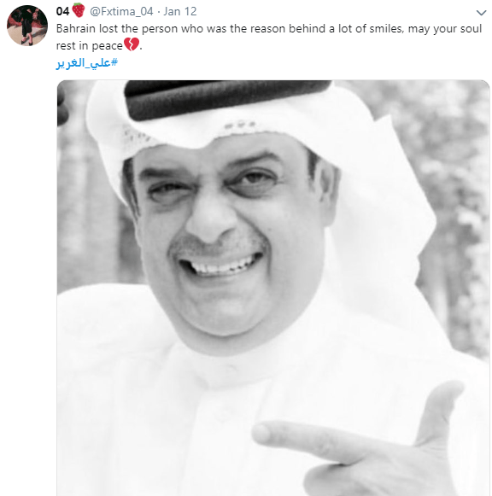Click the word "Bahrain" in tweet text
Image resolution: width=492 pixels, height=496 pixels.
76,29
